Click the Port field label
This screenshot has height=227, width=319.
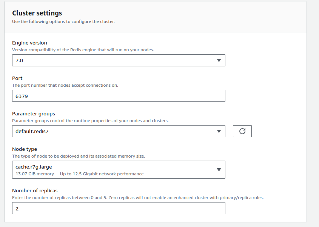[17, 78]
